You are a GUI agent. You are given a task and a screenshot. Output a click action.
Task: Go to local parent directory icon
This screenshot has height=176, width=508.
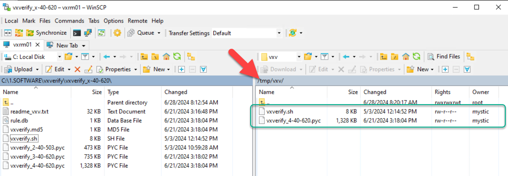(x=144, y=57)
